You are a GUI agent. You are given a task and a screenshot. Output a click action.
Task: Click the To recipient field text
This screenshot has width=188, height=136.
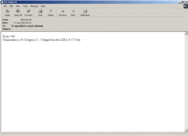pos(27,26)
